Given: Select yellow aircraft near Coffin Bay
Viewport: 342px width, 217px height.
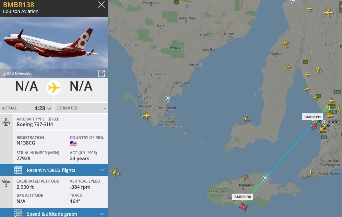Looking at the screenshot, I should pos(146,115).
